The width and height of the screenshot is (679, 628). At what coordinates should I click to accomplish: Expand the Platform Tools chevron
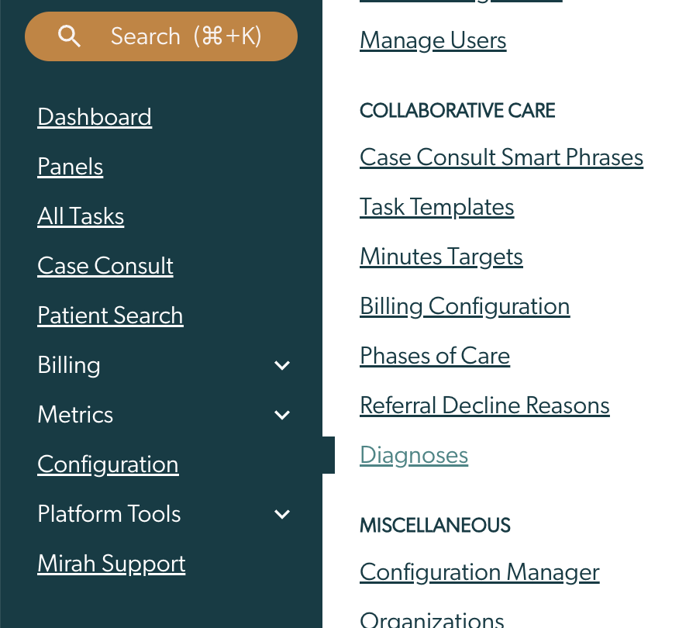pos(282,514)
